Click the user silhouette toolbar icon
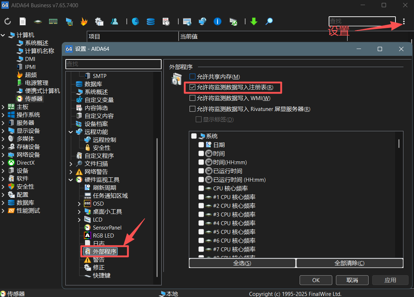Viewport: 414px width, 297px height. tap(114, 21)
